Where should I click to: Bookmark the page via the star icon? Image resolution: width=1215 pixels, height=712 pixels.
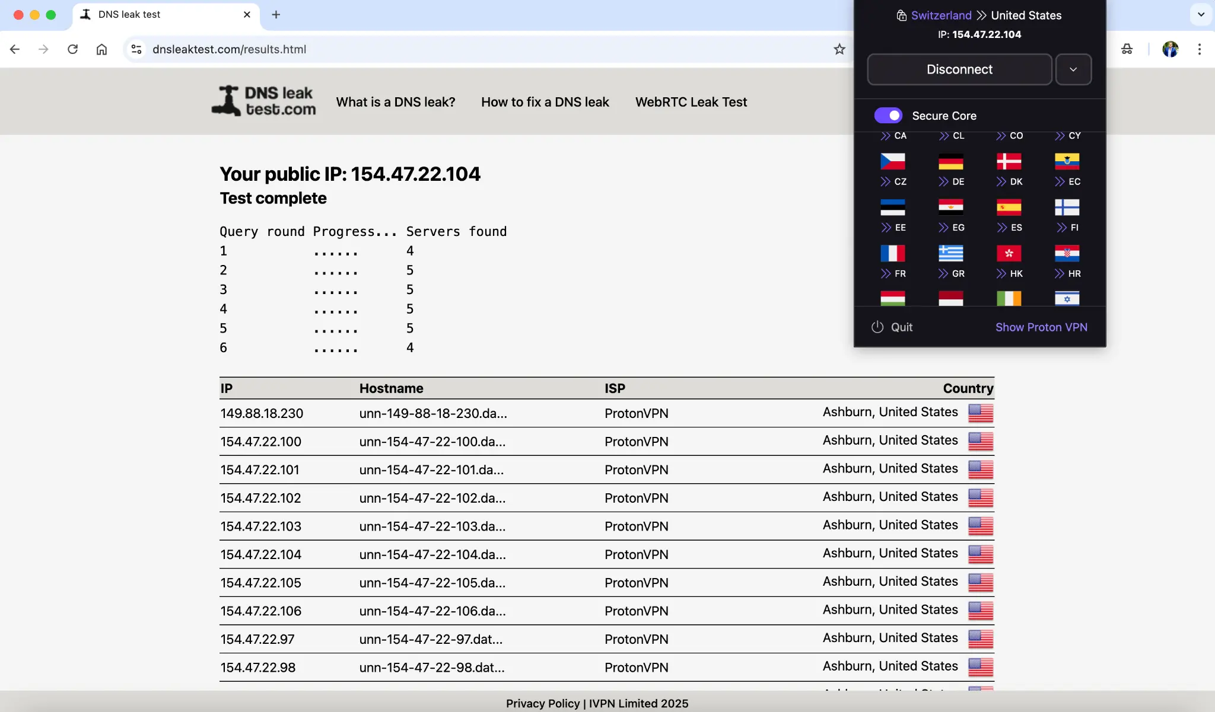click(839, 49)
